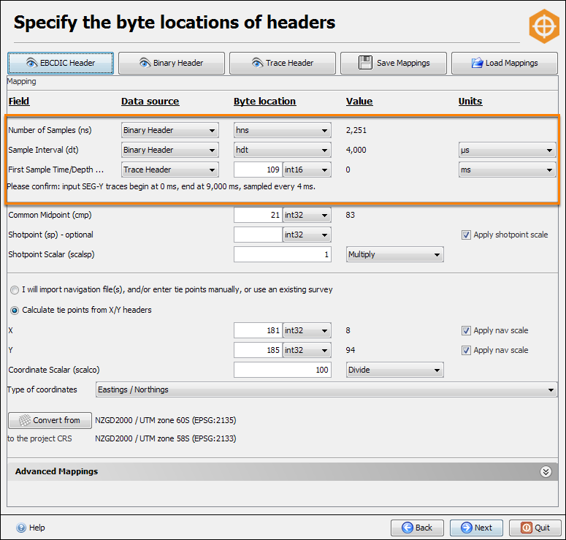
Task: Change Shotpoint int32 type dropdown
Action: point(307,235)
